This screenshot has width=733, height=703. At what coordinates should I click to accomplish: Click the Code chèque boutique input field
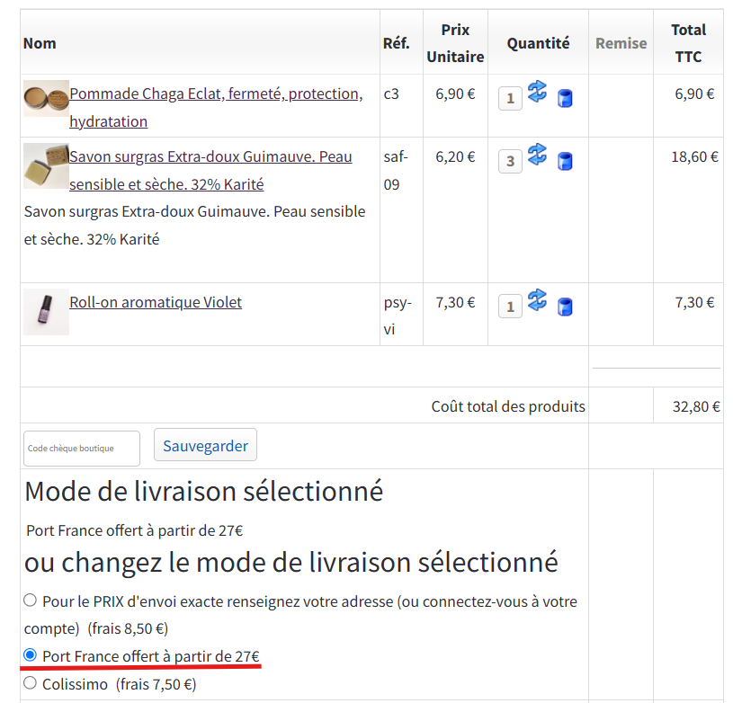pos(81,448)
